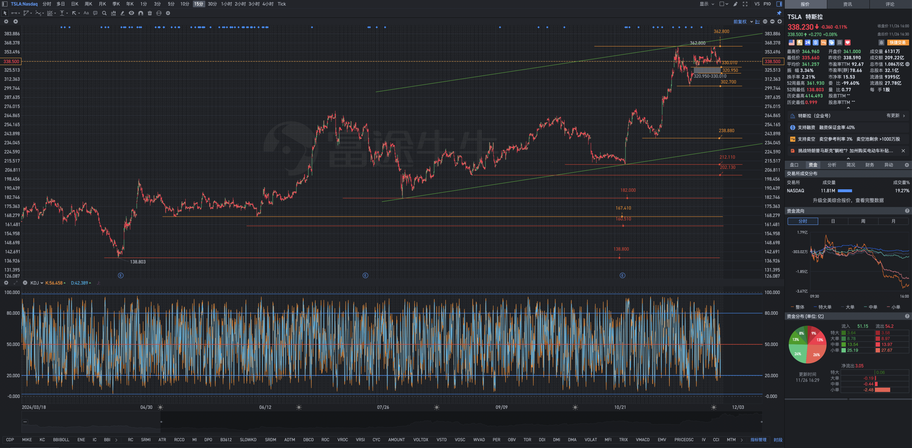Click the candlestick range measure tool

(x=113, y=13)
